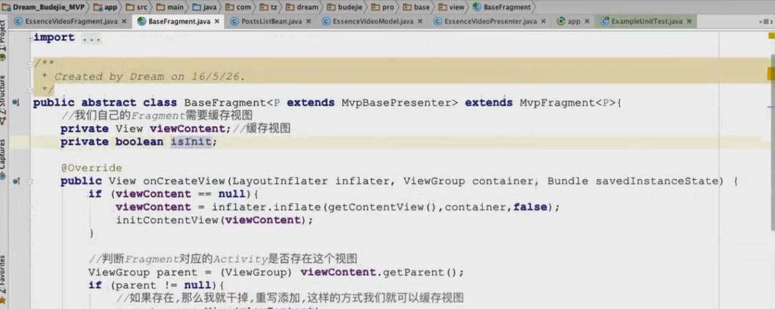The image size is (775, 309).
Task: Close the app tab
Action: (x=586, y=21)
